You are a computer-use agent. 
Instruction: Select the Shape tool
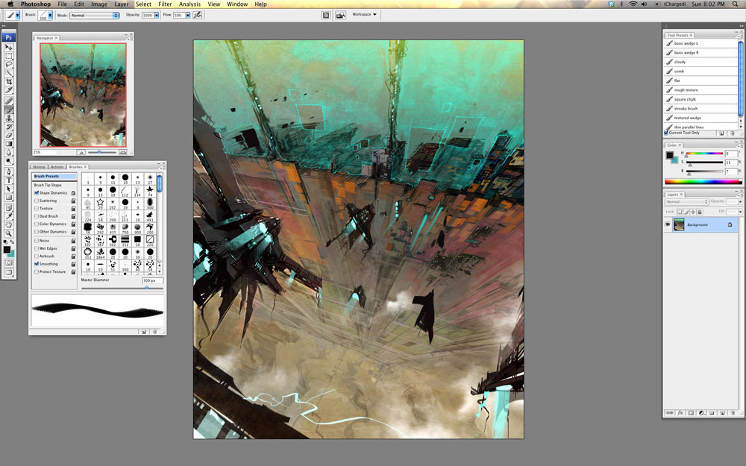(8, 198)
